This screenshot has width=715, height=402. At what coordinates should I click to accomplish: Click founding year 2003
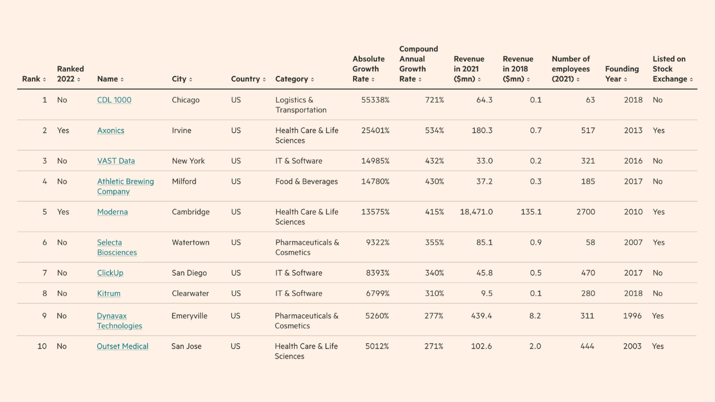tap(633, 346)
